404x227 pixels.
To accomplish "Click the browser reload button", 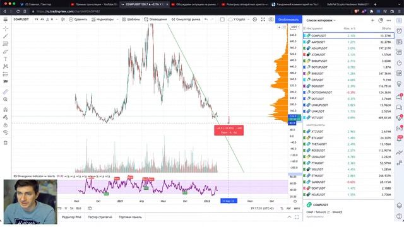I will point(18,11).
